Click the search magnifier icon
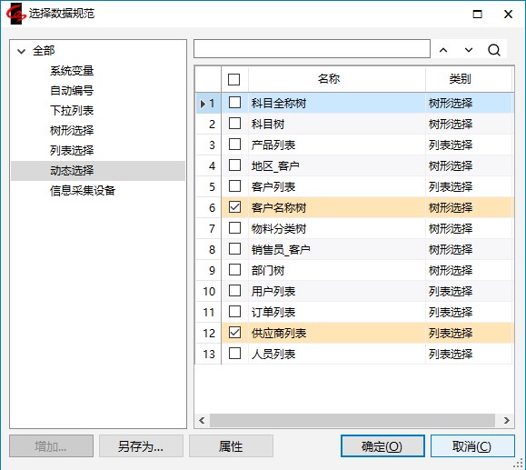The width and height of the screenshot is (526, 470). (494, 50)
